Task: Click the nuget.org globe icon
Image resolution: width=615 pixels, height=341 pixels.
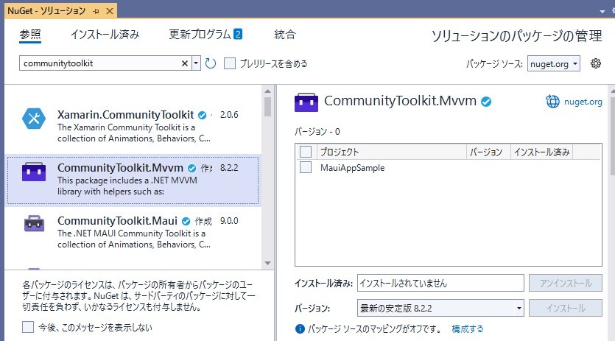Action: pyautogui.click(x=552, y=101)
